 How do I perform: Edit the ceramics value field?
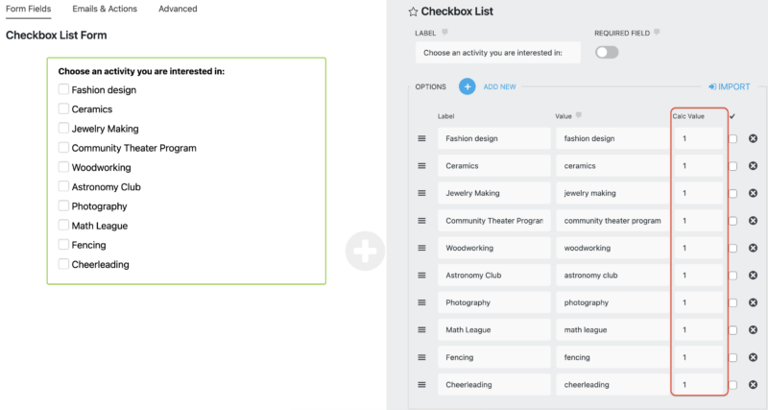(612, 166)
